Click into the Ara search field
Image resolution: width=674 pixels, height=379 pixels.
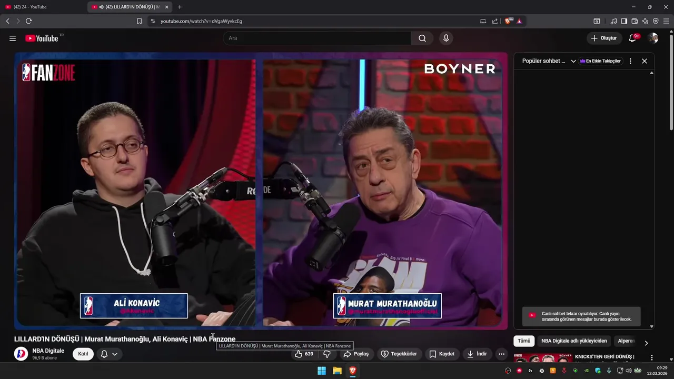click(317, 38)
